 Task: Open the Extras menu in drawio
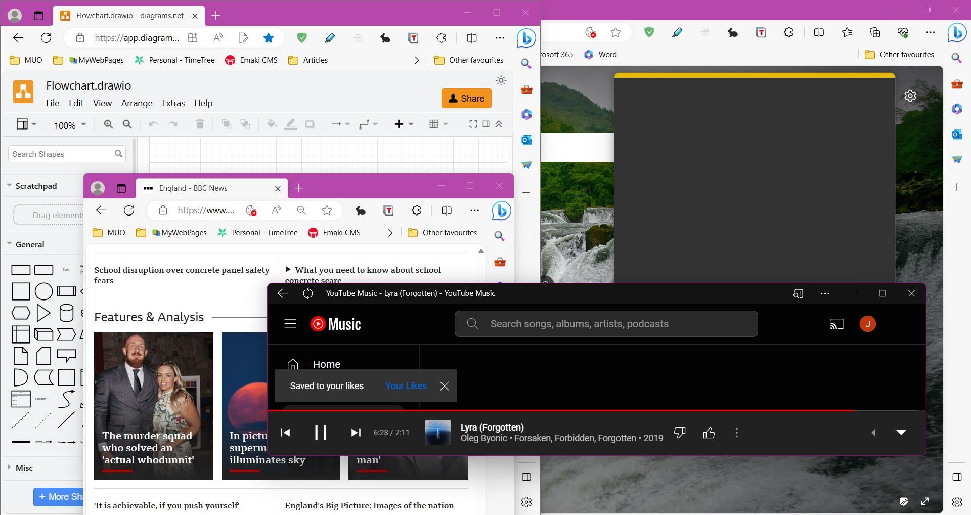(173, 103)
